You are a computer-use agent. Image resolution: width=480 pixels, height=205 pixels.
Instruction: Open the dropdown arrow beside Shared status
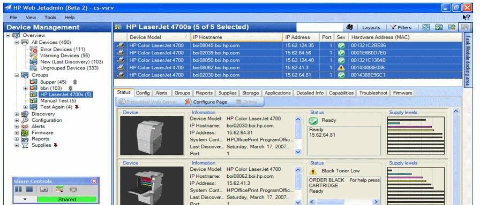pyautogui.click(x=25, y=200)
